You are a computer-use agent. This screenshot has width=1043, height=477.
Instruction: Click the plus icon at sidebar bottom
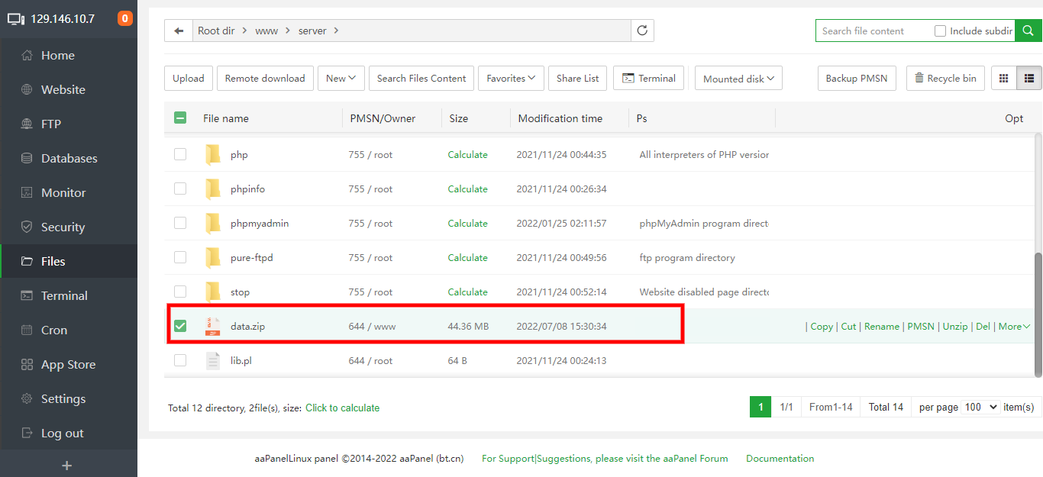point(67,465)
